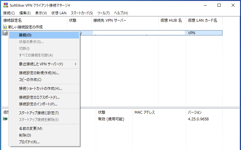Viewport: 241px width, 150px height.
Task: Select コピーの作成(C) in context menu
Action: coord(44,80)
